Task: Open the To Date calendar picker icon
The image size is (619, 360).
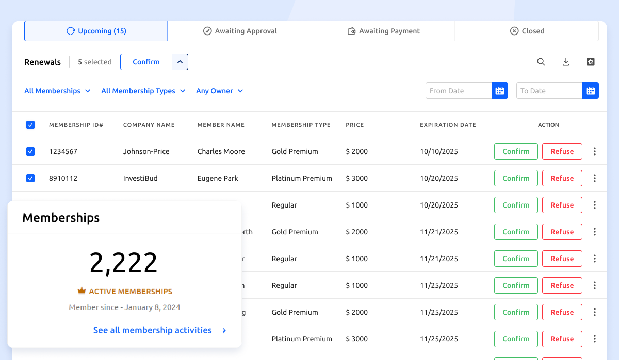Action: pos(590,90)
